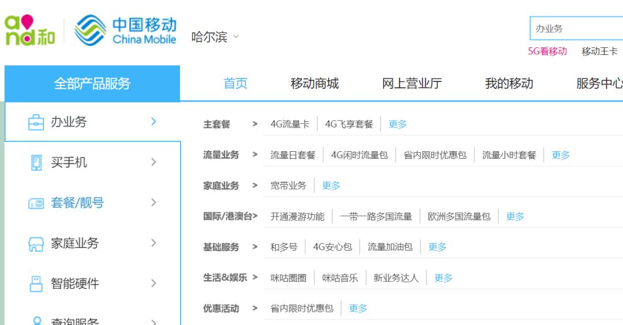The image size is (623, 325).
Task: Click the card icon beside 套餐/靓号
Action: pos(36,204)
